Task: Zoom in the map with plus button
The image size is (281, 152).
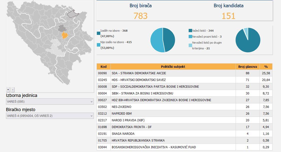Action: coord(8,89)
